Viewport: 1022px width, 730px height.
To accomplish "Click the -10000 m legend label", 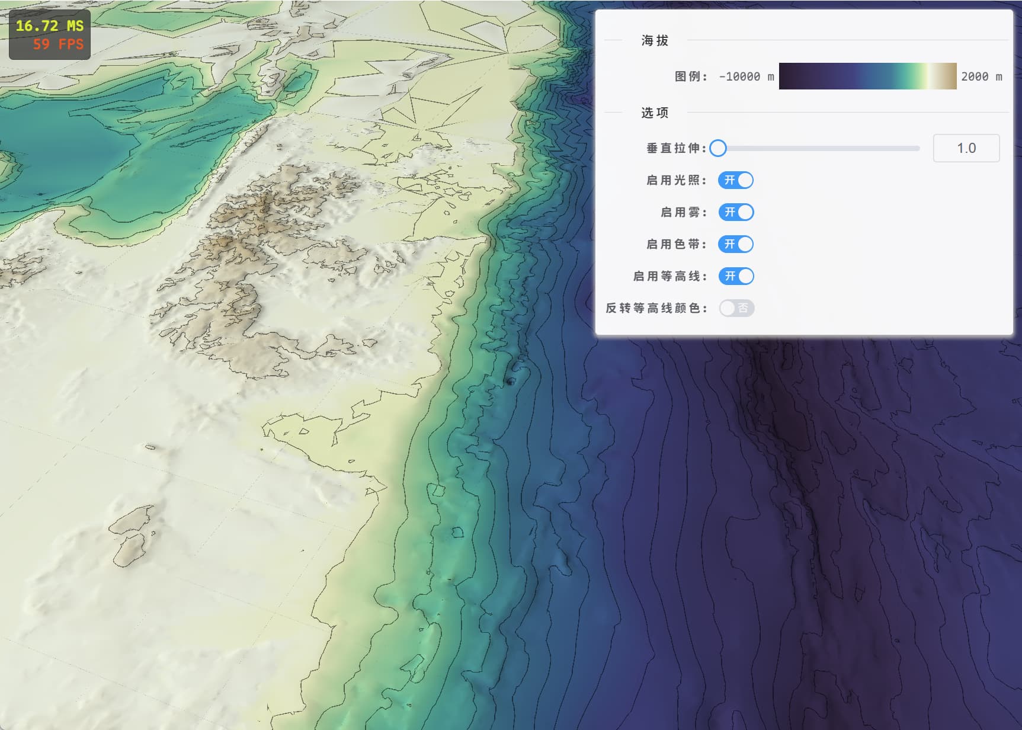I will click(746, 76).
